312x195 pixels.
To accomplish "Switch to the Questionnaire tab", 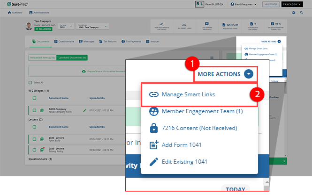I will [x=64, y=42].
